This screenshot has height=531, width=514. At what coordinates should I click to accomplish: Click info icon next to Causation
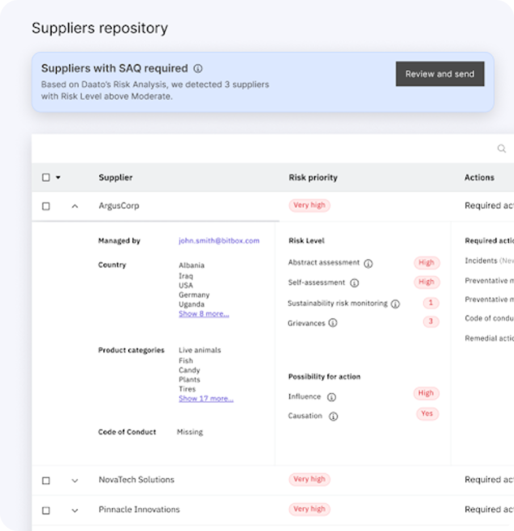[x=334, y=416]
